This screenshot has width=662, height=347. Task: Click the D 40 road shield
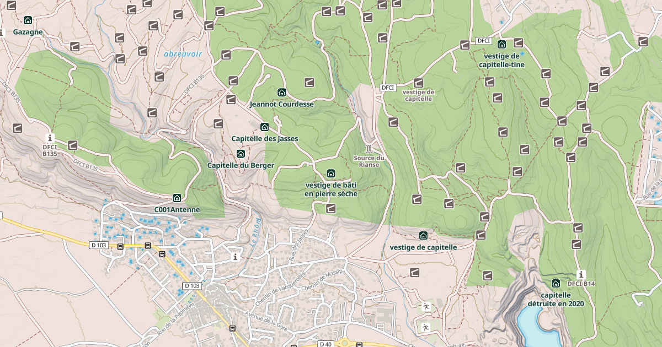325,344
